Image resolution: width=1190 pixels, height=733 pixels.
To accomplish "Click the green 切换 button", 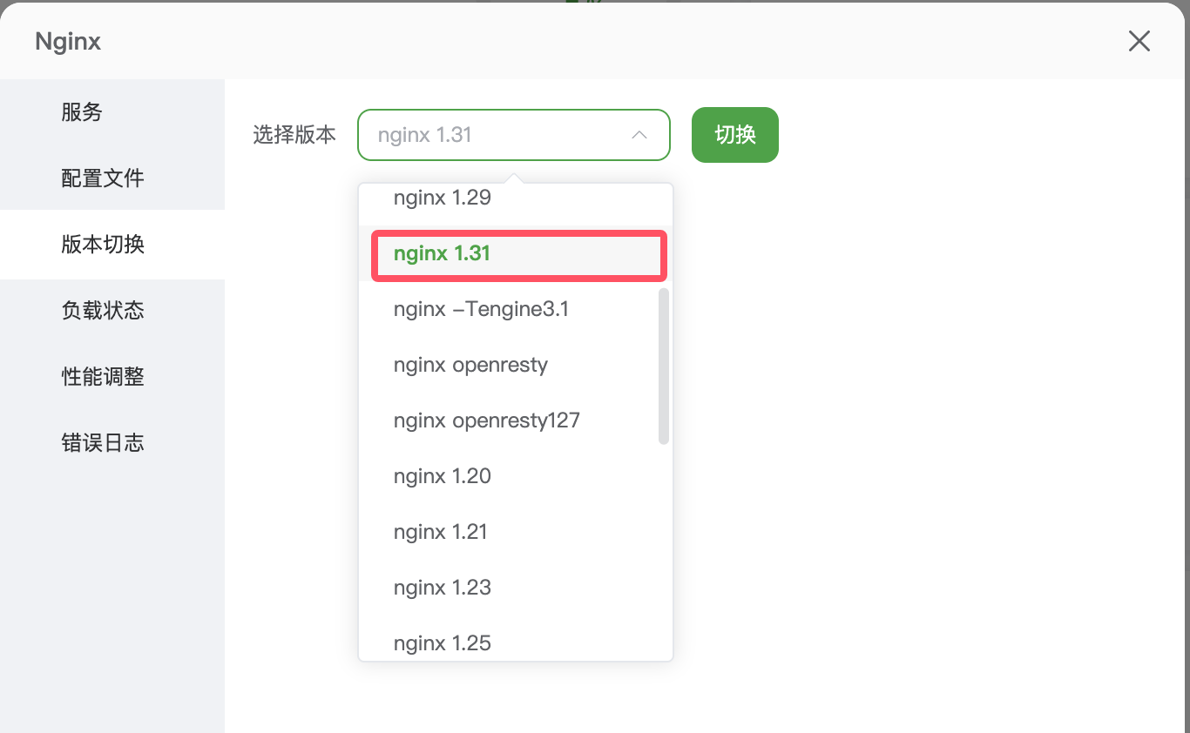I will pyautogui.click(x=735, y=135).
